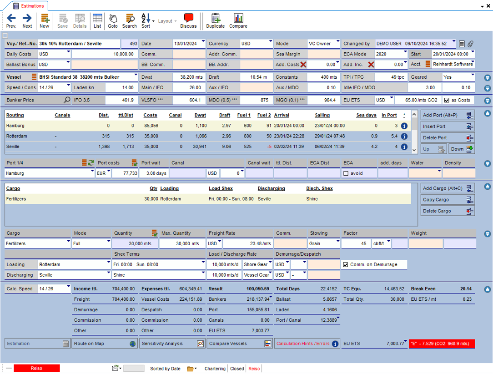493x374 pixels.
Task: Select the Estimations tab
Action: click(29, 6)
